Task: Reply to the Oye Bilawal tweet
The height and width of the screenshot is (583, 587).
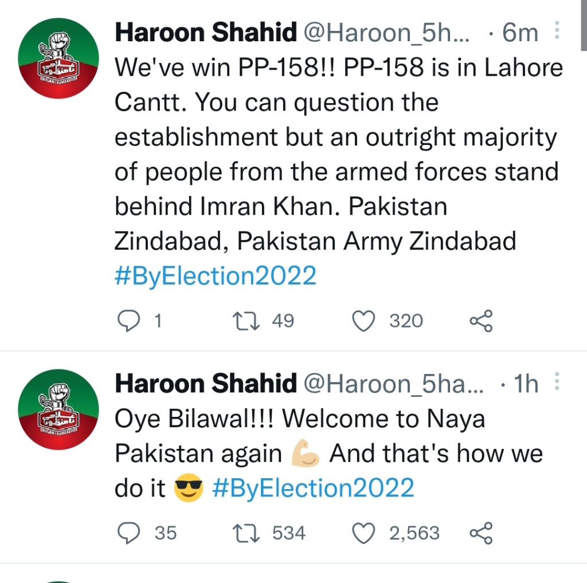Action: pos(129,533)
